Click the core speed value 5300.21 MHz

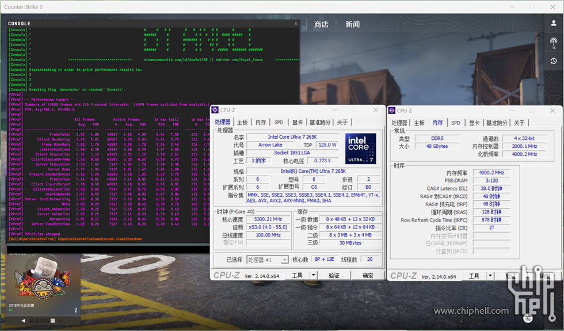coord(268,219)
